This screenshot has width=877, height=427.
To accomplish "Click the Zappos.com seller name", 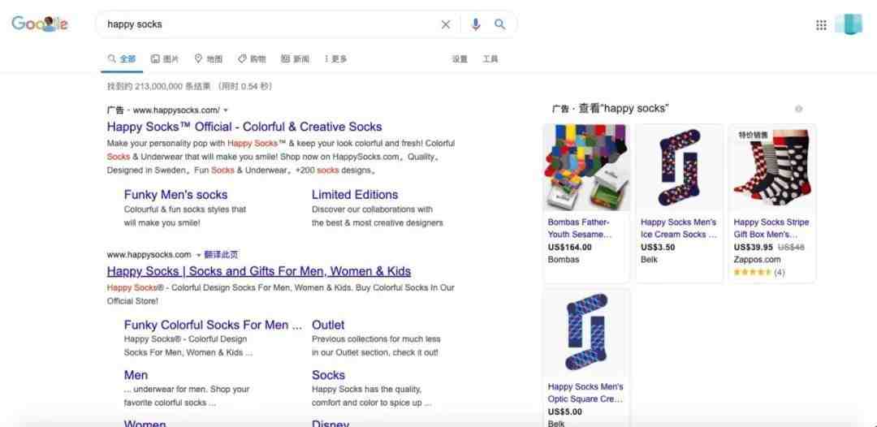I will click(x=757, y=259).
